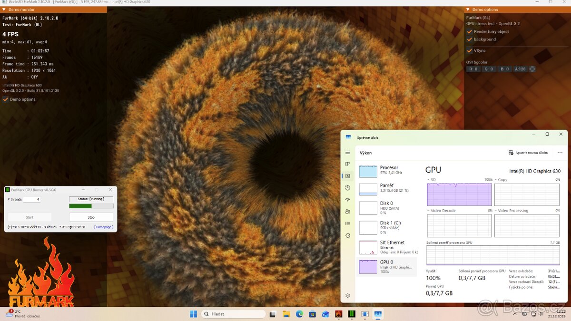This screenshot has width=571, height=321.
Task: Click the FurMark flame icon in taskbar
Action: [x=338, y=314]
